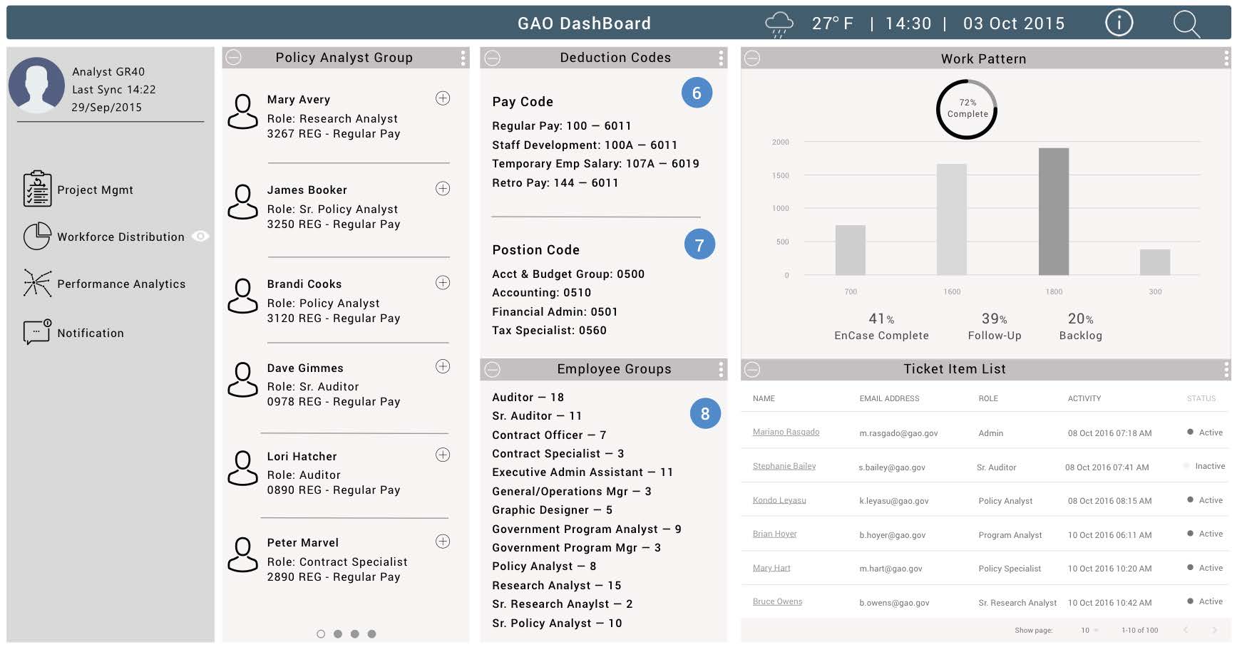Select the last pagination dot in Policy Analyst Group
The image size is (1242, 652).
[x=371, y=633]
